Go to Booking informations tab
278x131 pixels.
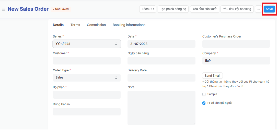coord(129,25)
